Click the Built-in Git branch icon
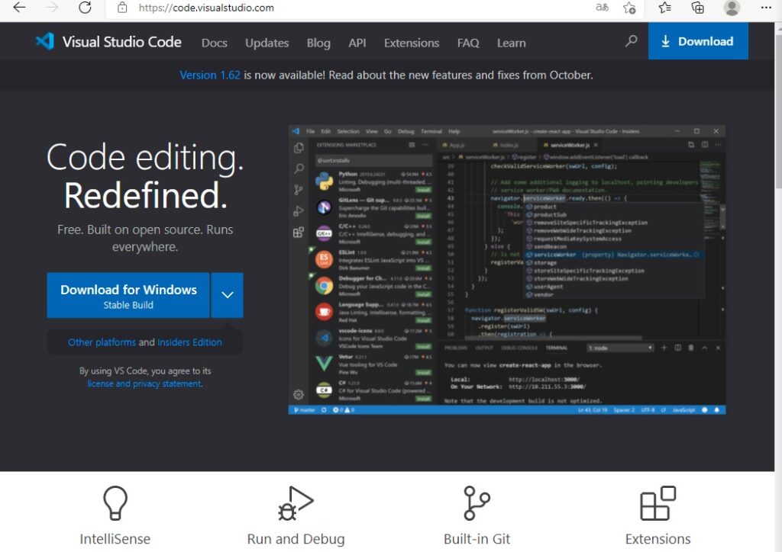782x552 pixels. pyautogui.click(x=477, y=502)
